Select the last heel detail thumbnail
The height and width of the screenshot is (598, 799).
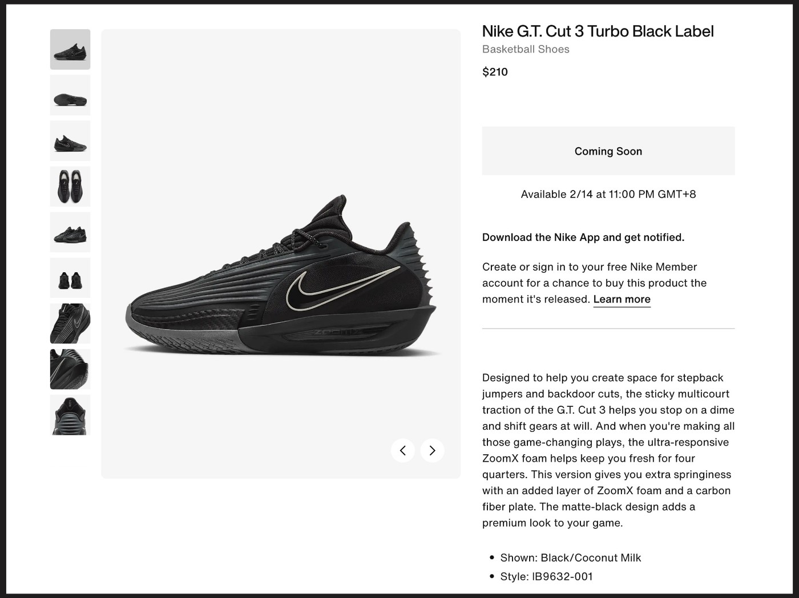70,415
